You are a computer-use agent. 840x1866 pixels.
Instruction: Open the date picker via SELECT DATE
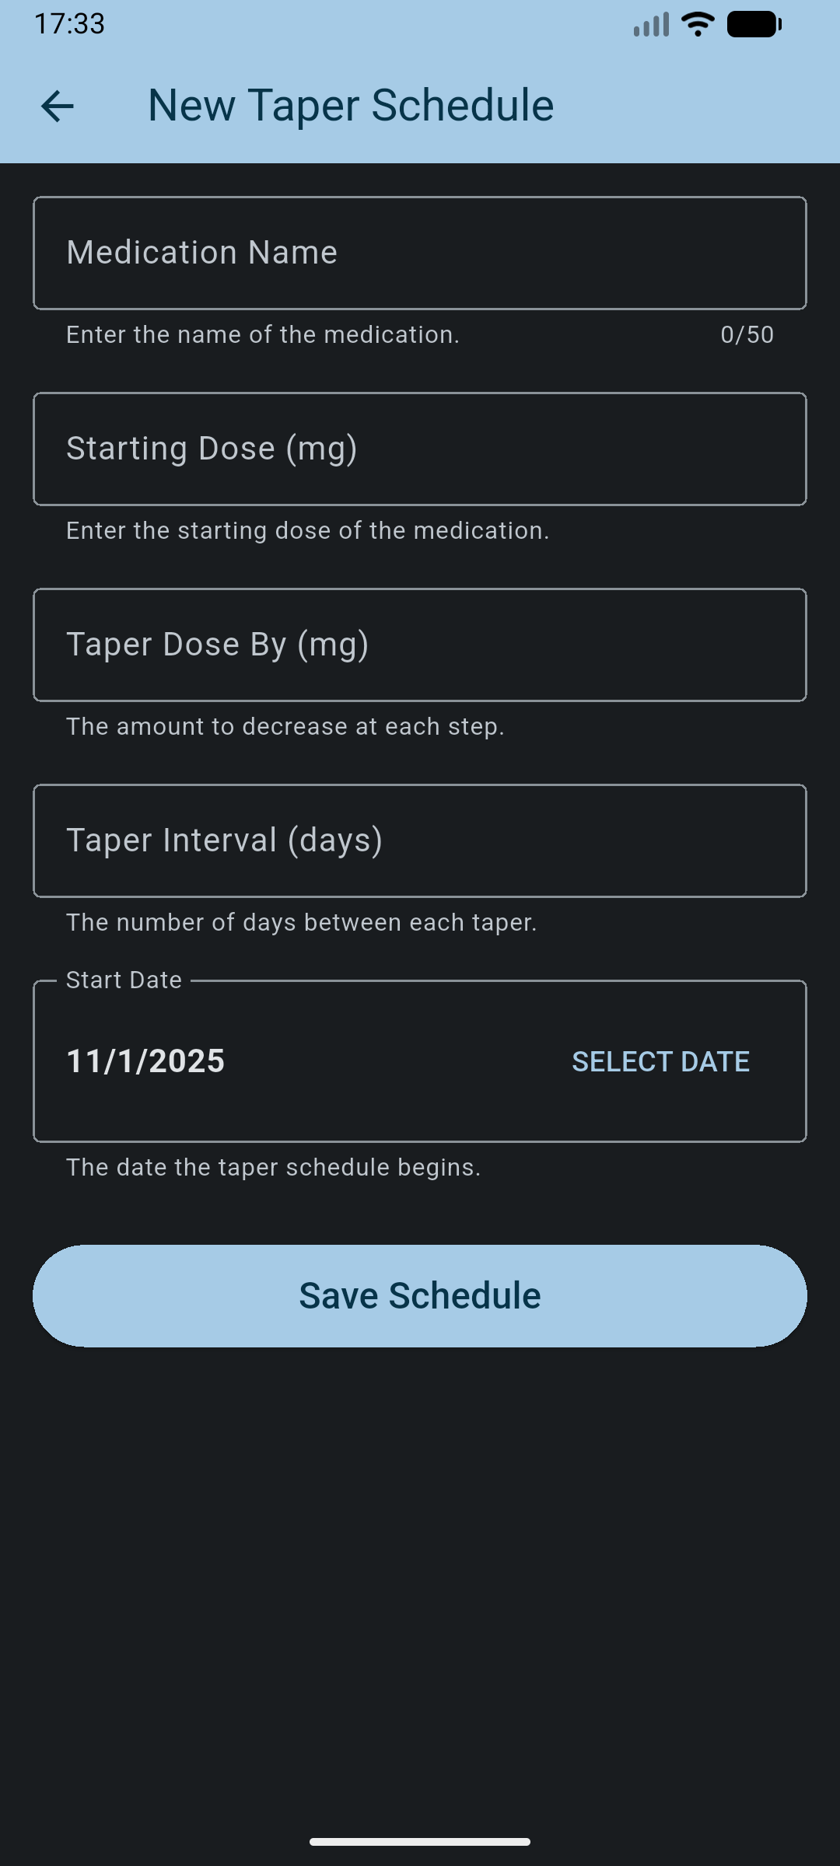(660, 1061)
